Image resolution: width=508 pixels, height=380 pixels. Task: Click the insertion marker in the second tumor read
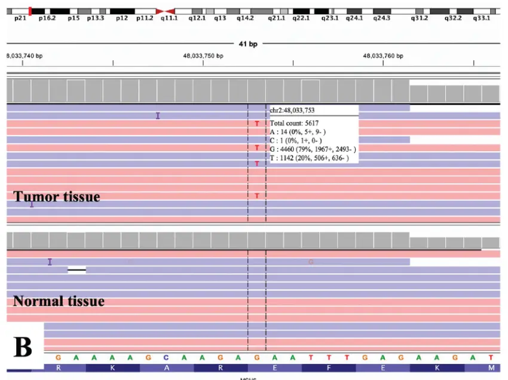coord(158,116)
